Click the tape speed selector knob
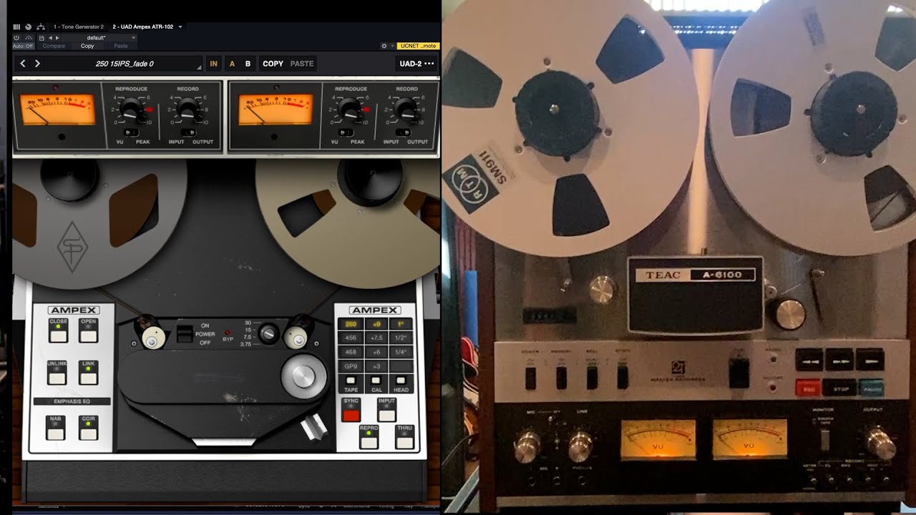This screenshot has width=916, height=515. [268, 333]
